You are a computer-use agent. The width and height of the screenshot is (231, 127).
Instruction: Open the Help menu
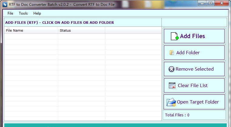click(x=37, y=13)
